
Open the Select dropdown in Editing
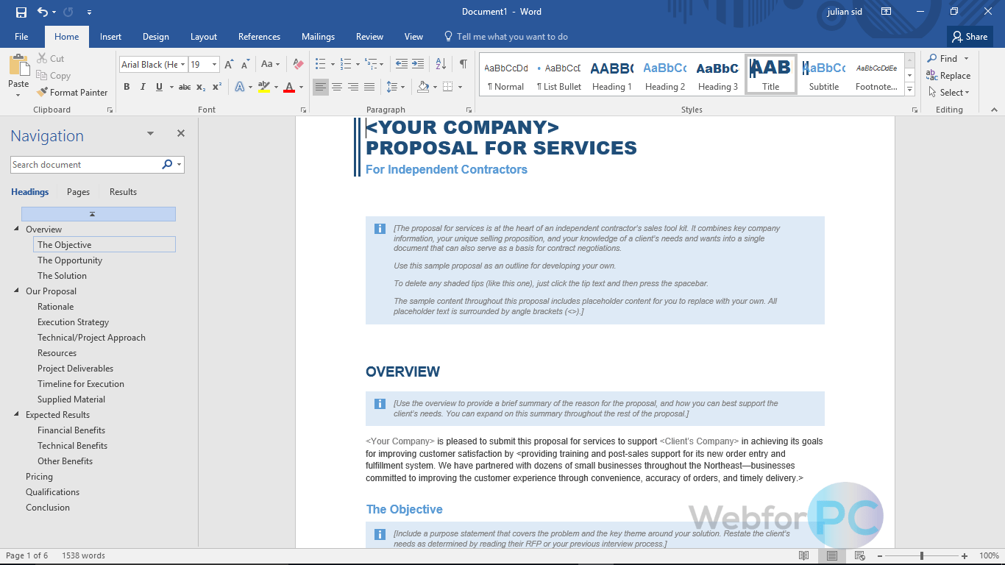point(949,92)
